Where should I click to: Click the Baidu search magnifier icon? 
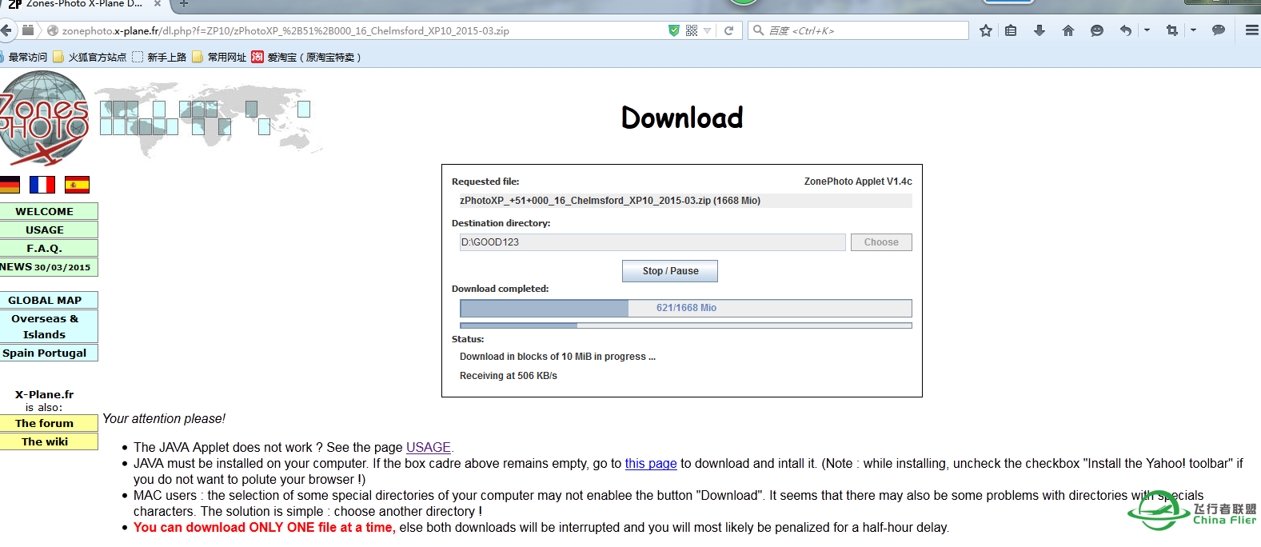pos(759,30)
